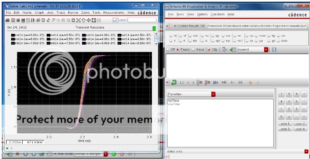Open the Measurements menu in waveform window
310x159 pixels.
pos(114,12)
